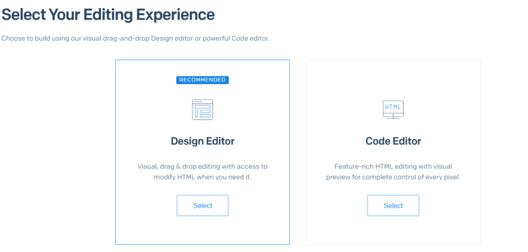Click the "Select Your Editing Experience" heading

(108, 14)
